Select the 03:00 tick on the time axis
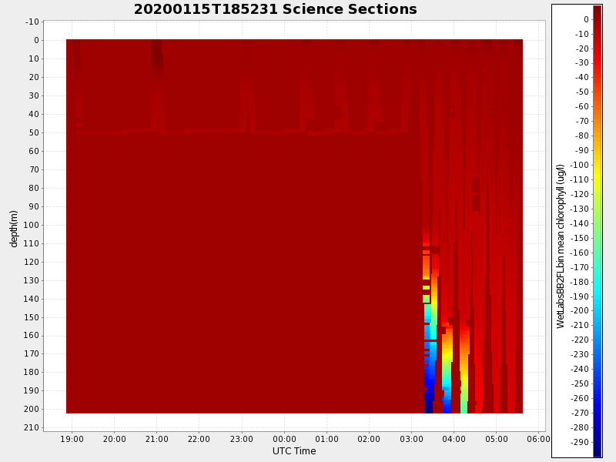This screenshot has height=462, width=616. 411,439
